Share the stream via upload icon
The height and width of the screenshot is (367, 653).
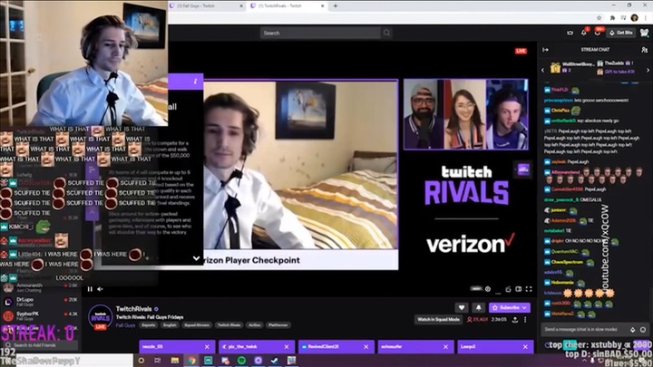(x=515, y=320)
